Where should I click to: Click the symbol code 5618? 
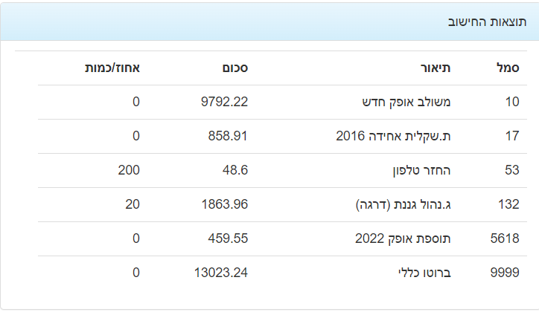[x=505, y=238]
